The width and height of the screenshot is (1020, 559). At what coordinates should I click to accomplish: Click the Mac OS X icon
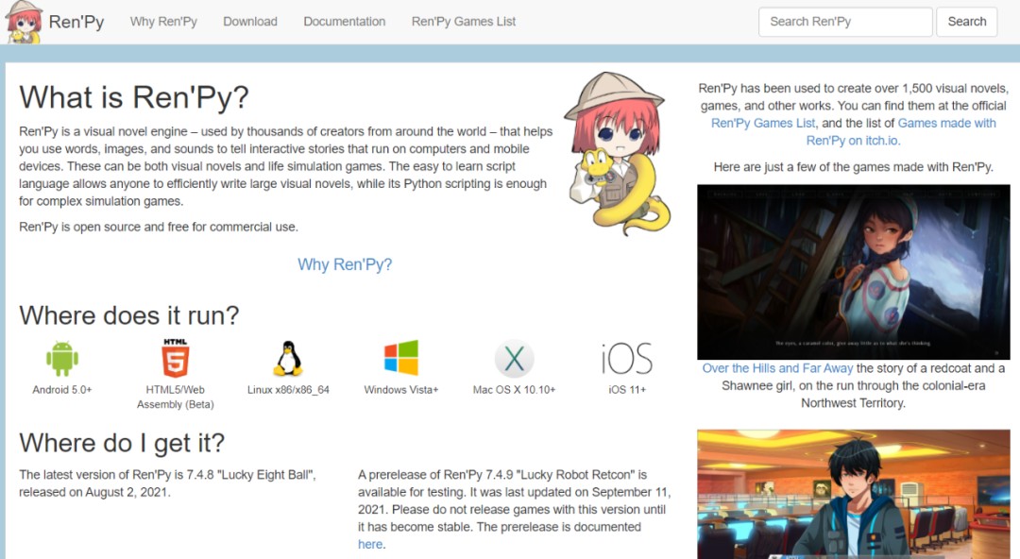(x=514, y=359)
